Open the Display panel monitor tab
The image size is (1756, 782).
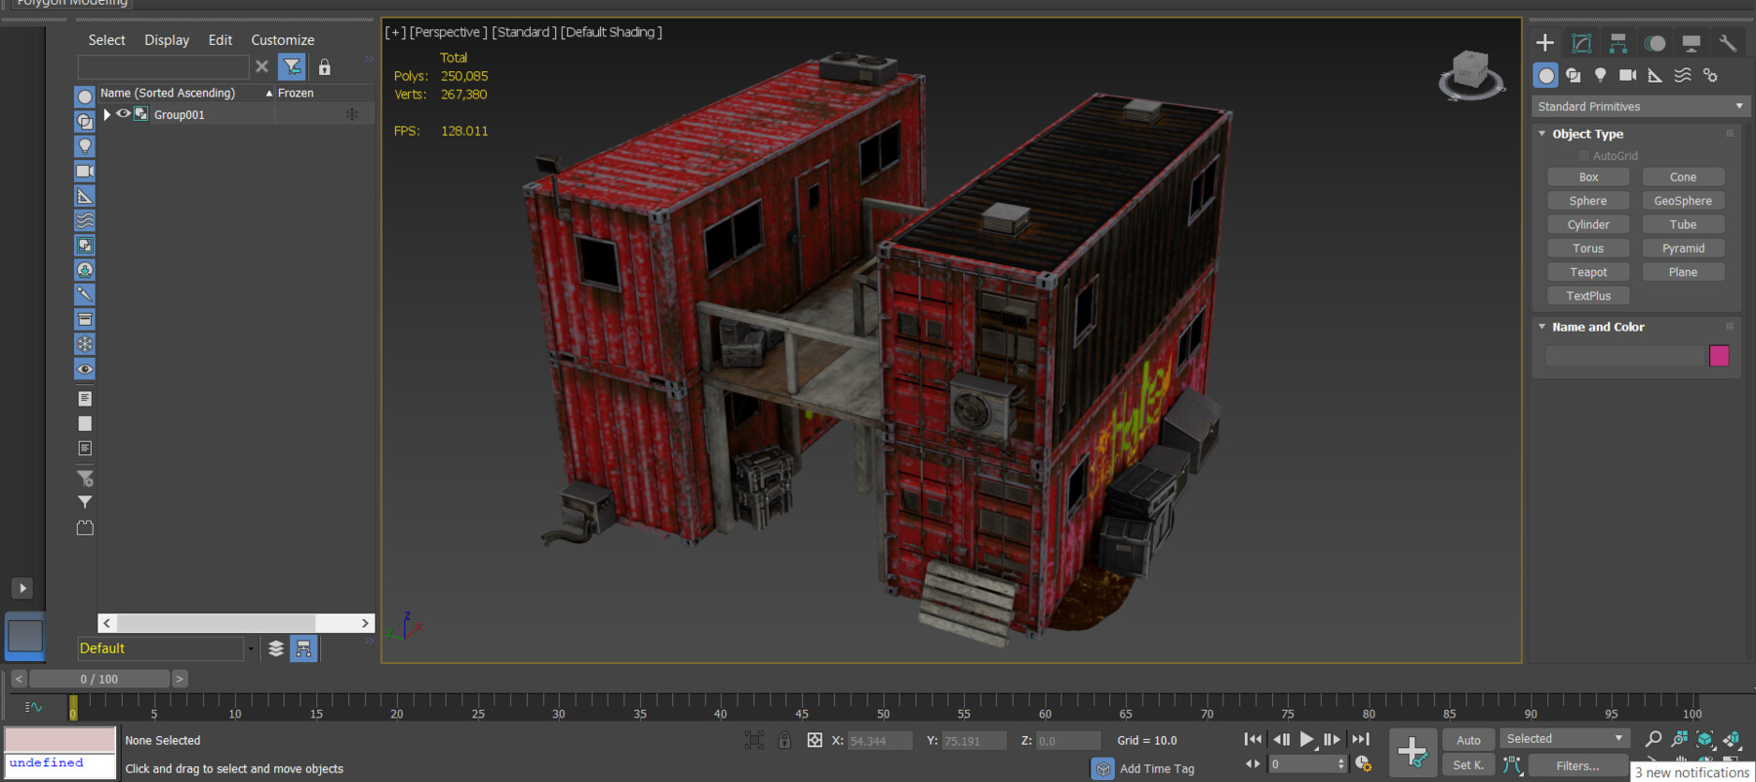tap(1692, 43)
